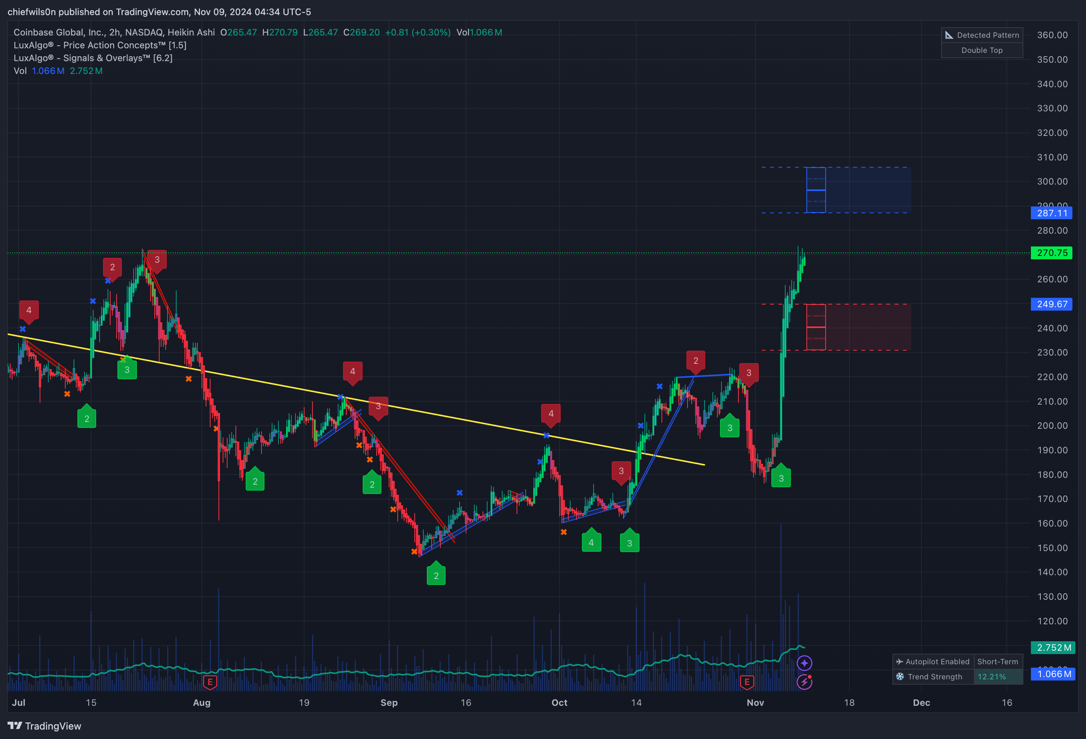
Task: Open the Short-Term dashboard cell
Action: pyautogui.click(x=998, y=661)
